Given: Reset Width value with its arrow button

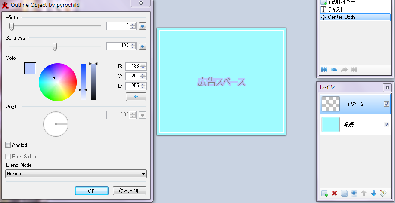Looking at the screenshot, I should [x=143, y=26].
